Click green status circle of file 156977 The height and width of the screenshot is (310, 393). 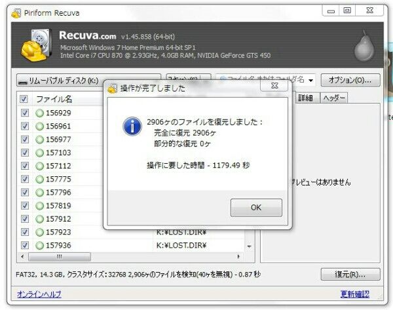click(39, 140)
